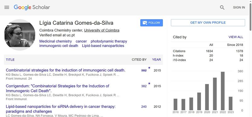Viewport: 252px width, 117px height.
Task: Click citations since 2018 value 1378
Action: [x=240, y=51]
